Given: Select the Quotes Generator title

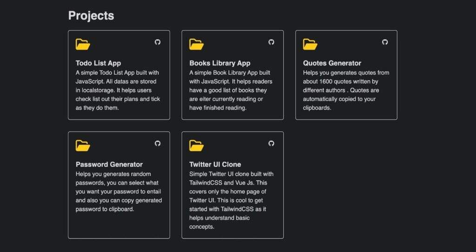Looking at the screenshot, I should click(x=332, y=63).
